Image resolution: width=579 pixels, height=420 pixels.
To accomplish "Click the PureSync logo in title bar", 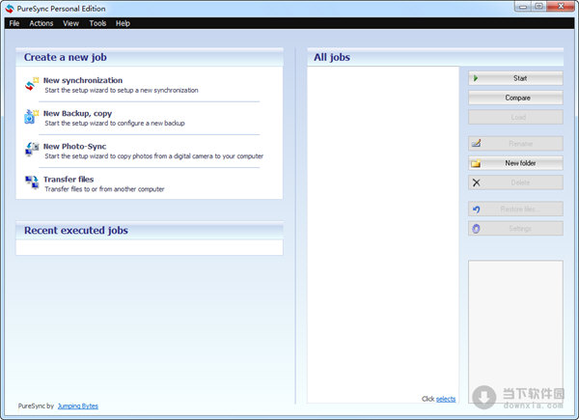I will point(10,9).
